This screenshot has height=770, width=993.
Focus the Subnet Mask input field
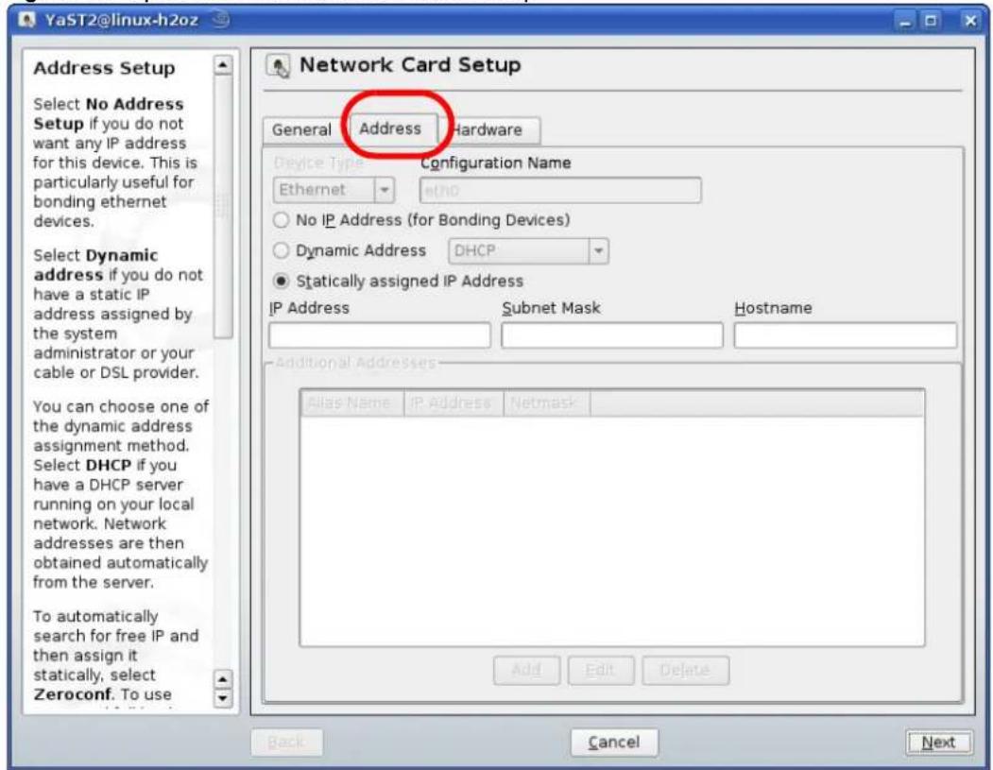611,335
